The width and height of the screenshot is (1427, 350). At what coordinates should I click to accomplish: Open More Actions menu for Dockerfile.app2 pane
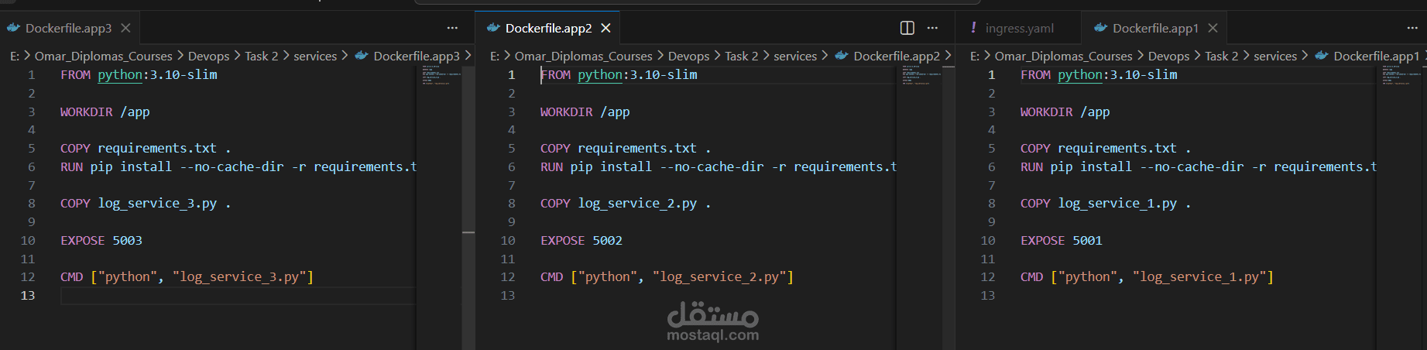[x=933, y=28]
